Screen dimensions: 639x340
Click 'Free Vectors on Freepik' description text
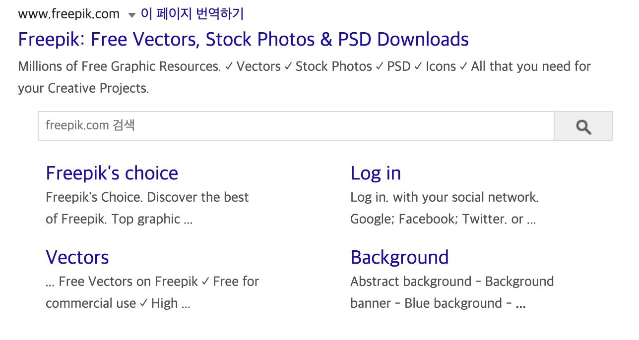(128, 282)
